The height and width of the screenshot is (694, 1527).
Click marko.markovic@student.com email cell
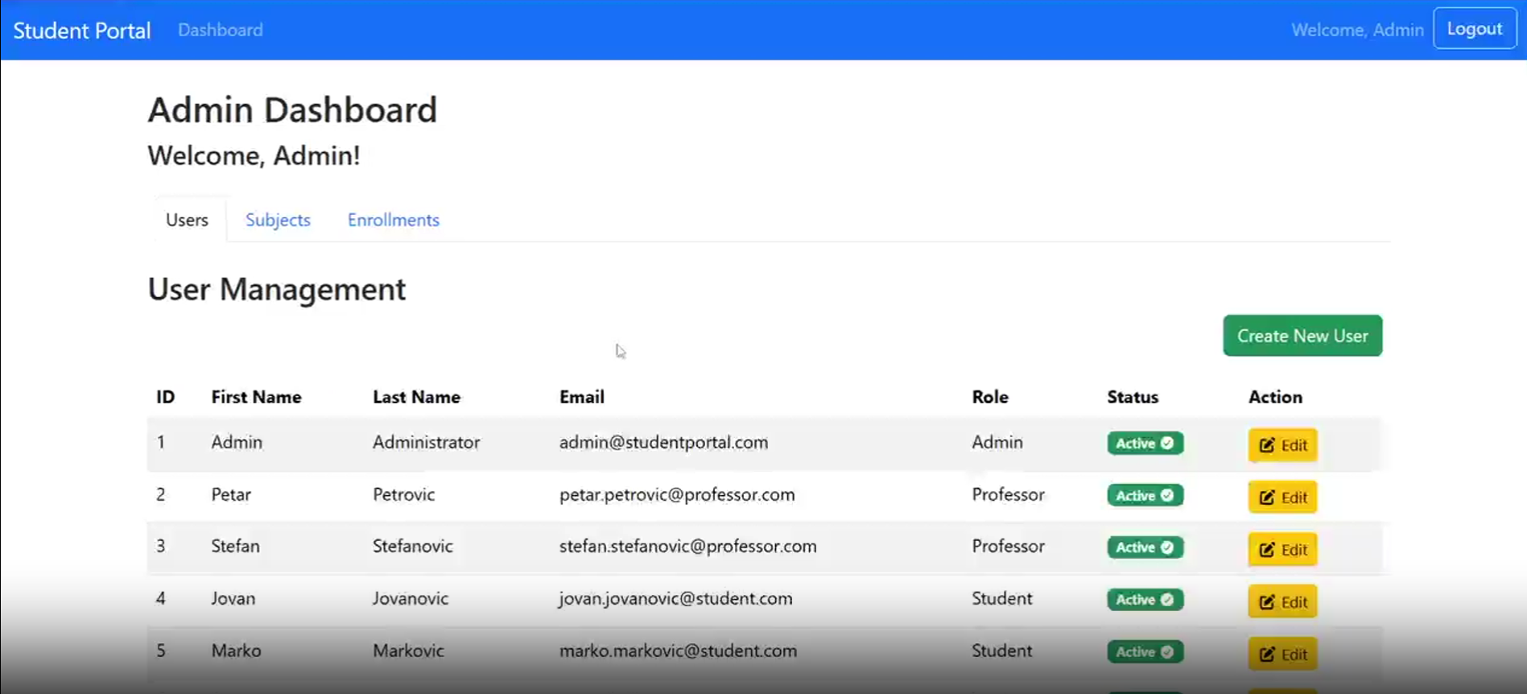pos(679,651)
